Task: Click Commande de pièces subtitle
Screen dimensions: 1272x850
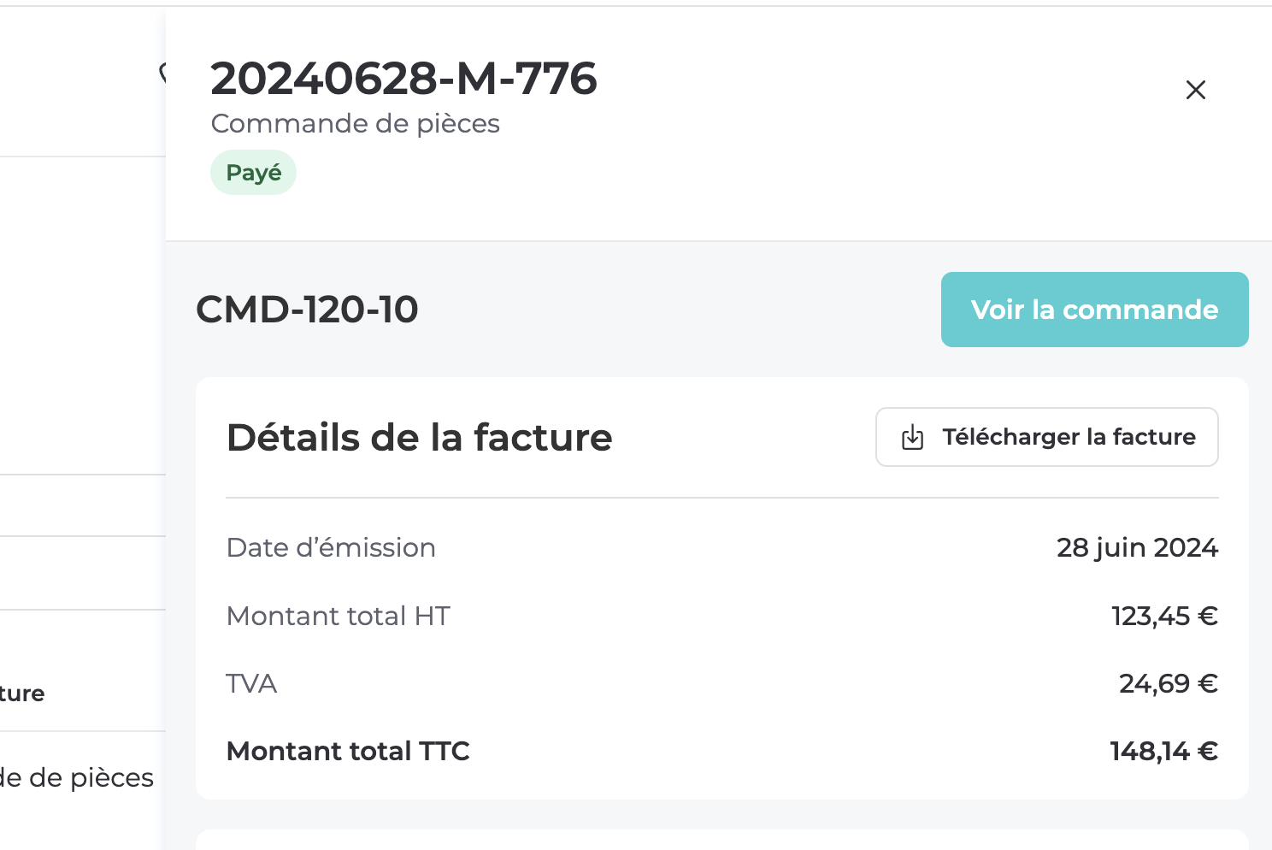Action: [355, 124]
